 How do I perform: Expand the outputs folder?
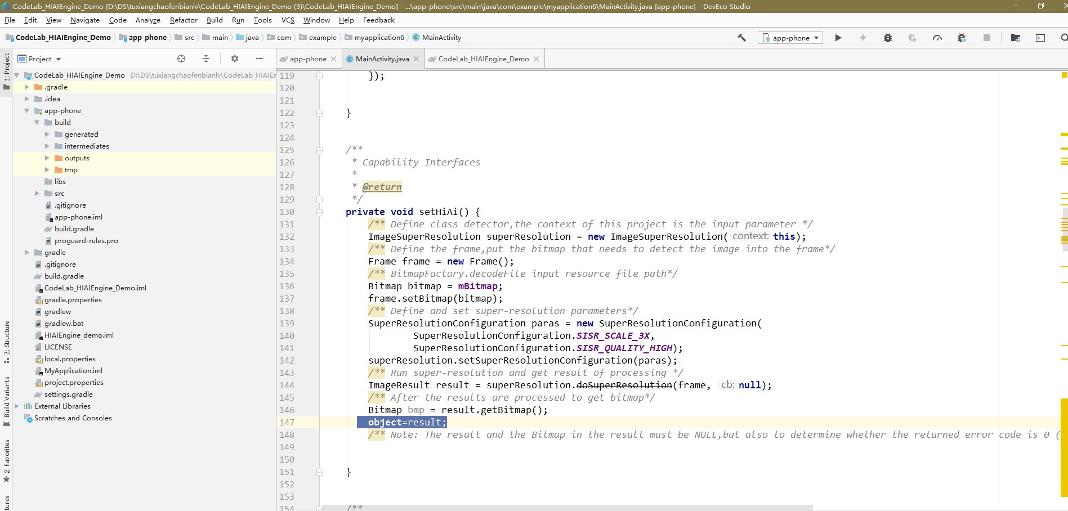(x=47, y=158)
